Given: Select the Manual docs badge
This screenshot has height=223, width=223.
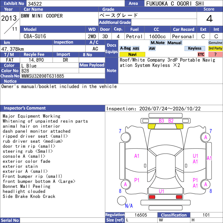Looking at the screenshot, I should tap(174, 43).
